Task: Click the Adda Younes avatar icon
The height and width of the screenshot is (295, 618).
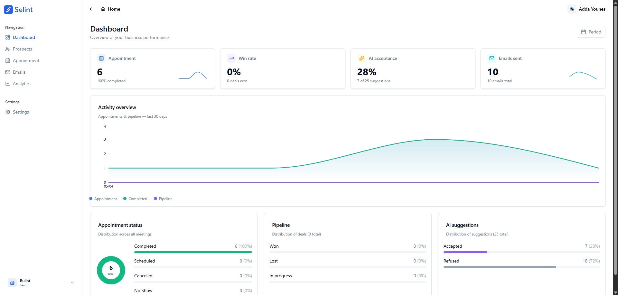Action: [572, 9]
